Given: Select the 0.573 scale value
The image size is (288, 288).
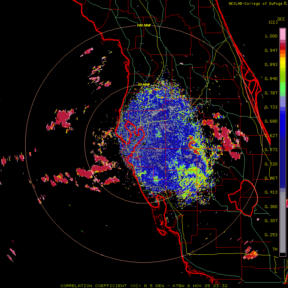Looking at the screenshot, I should click(271, 150).
